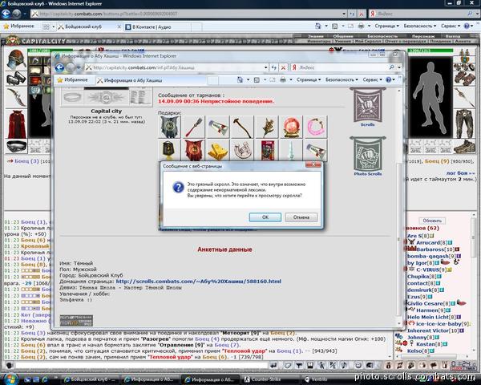The image size is (481, 385).
Task: Close the web page message dialog
Action: click(x=313, y=164)
